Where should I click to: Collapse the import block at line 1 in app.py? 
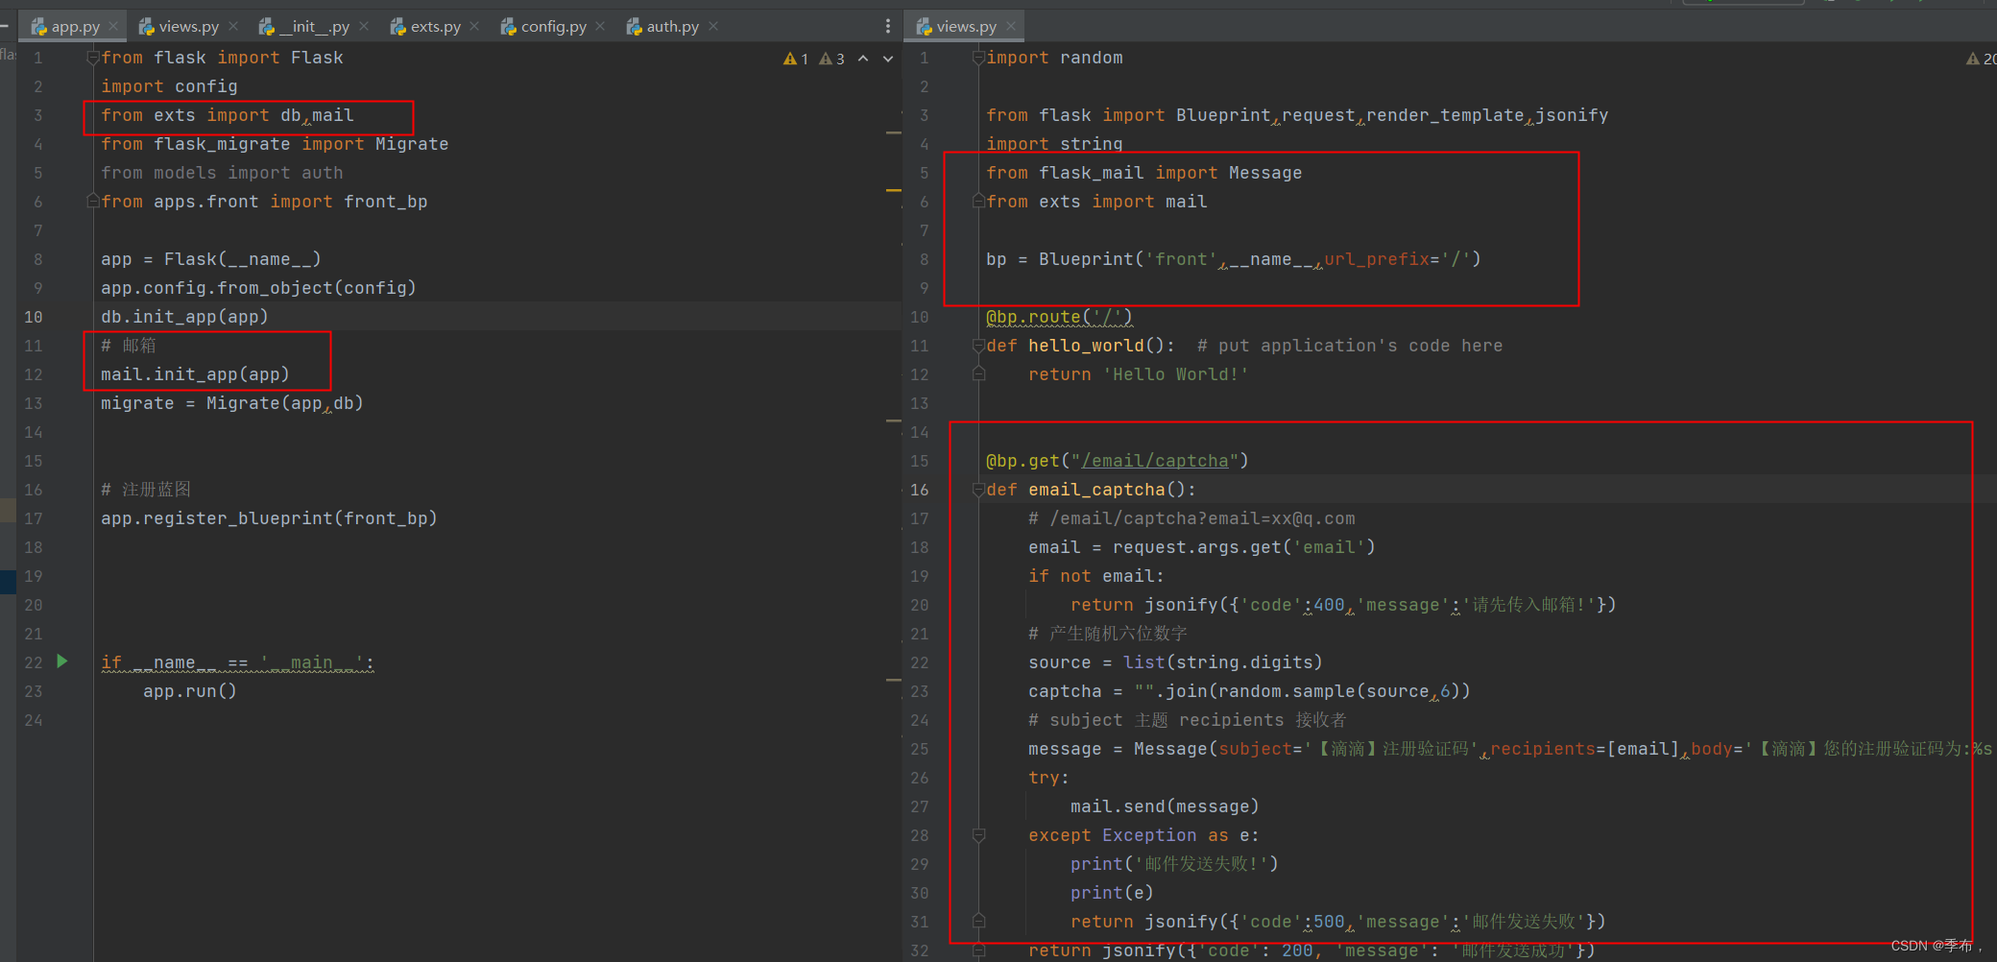93,58
